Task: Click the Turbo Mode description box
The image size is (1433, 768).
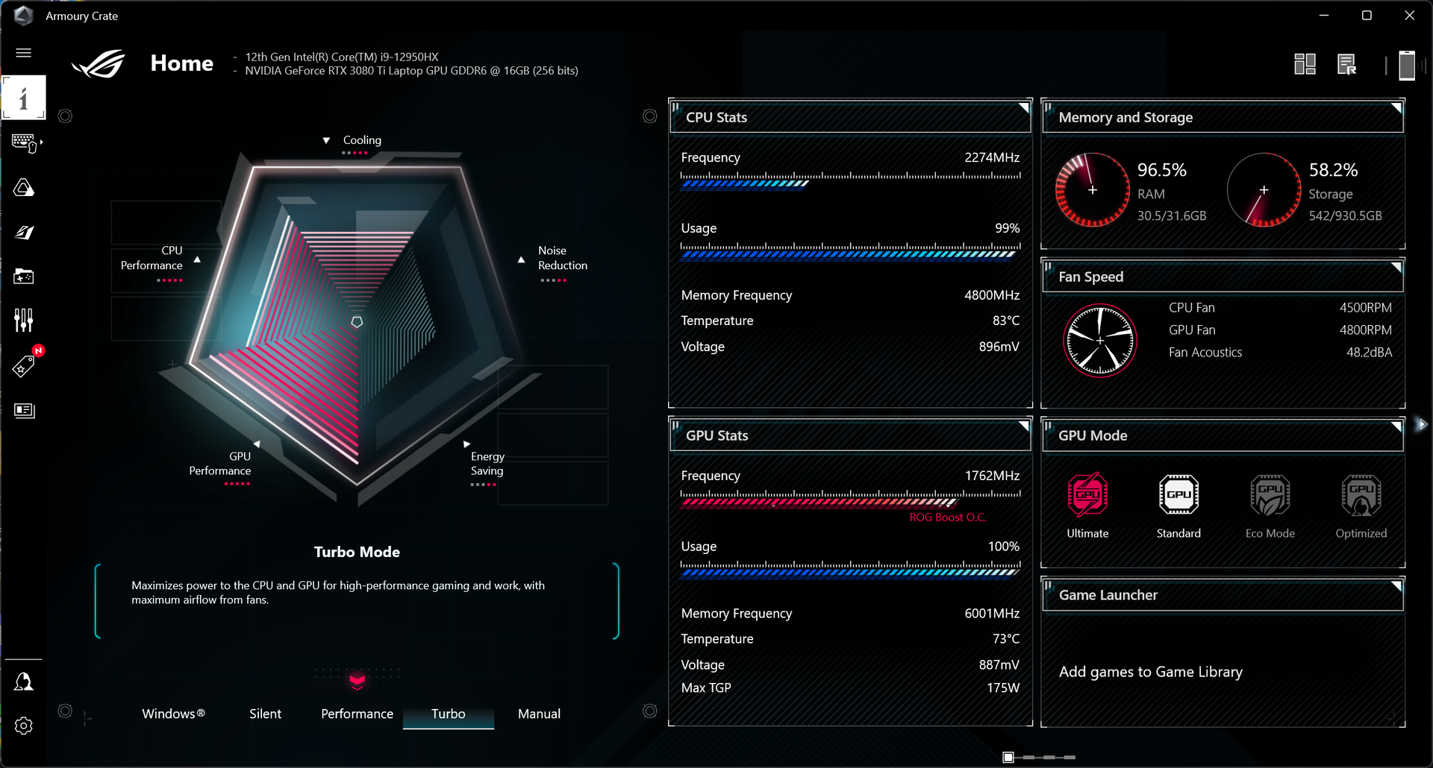Action: click(x=357, y=601)
